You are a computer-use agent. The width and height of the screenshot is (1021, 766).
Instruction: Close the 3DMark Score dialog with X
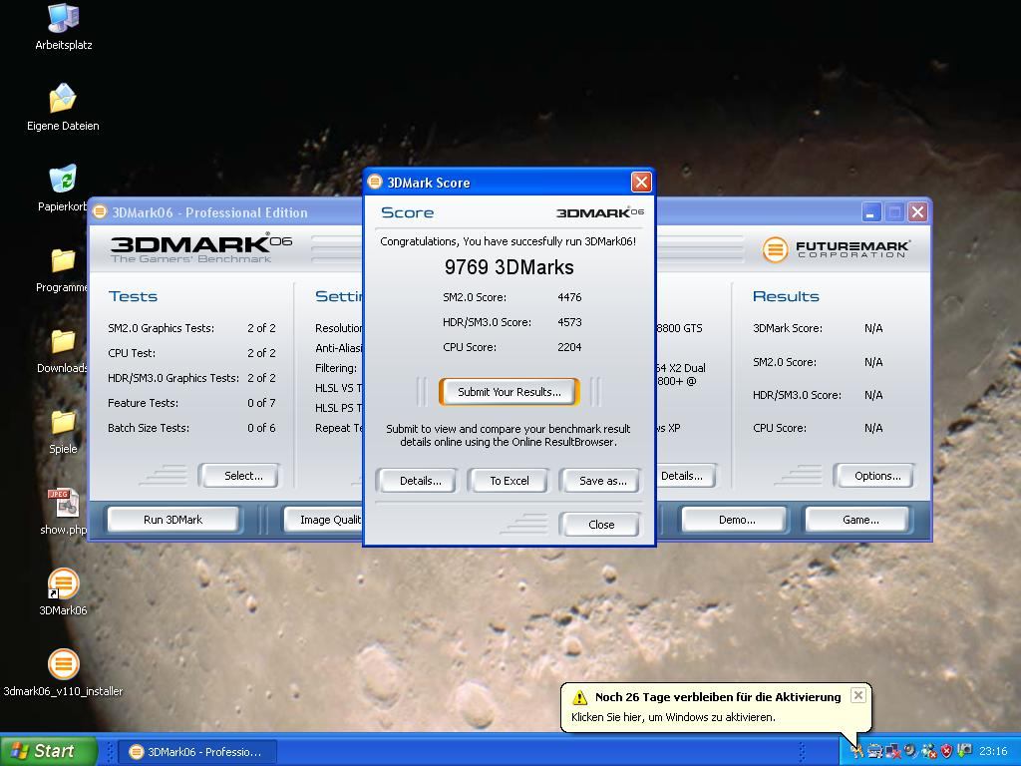641,182
